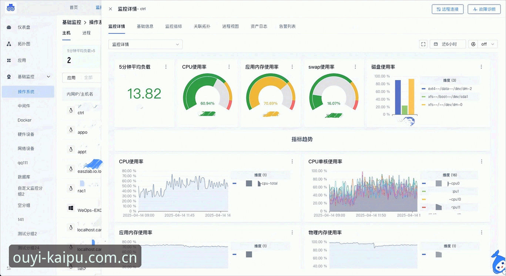
Task: Open the swap使用率 card menu
Action: pyautogui.click(x=355, y=67)
